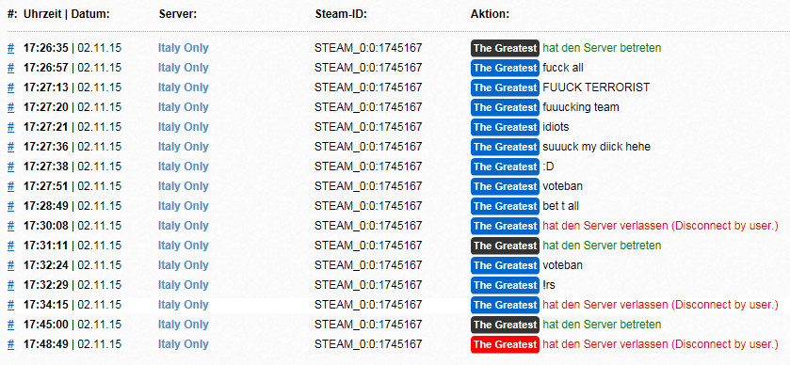Click the red The Greatest badge at 17:48:49

click(x=506, y=344)
